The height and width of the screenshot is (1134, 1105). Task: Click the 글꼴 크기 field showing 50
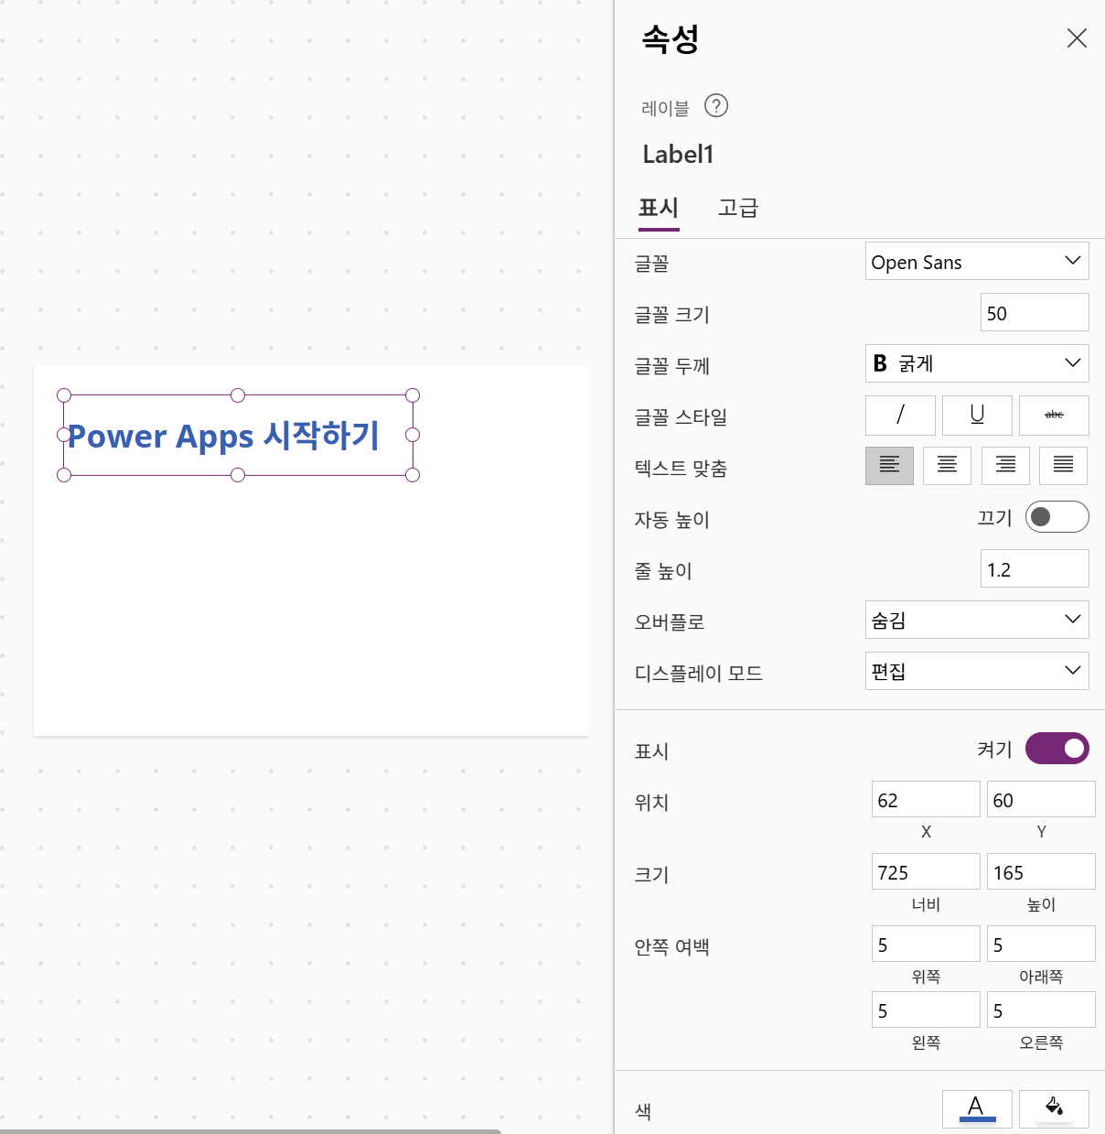pyautogui.click(x=1035, y=313)
